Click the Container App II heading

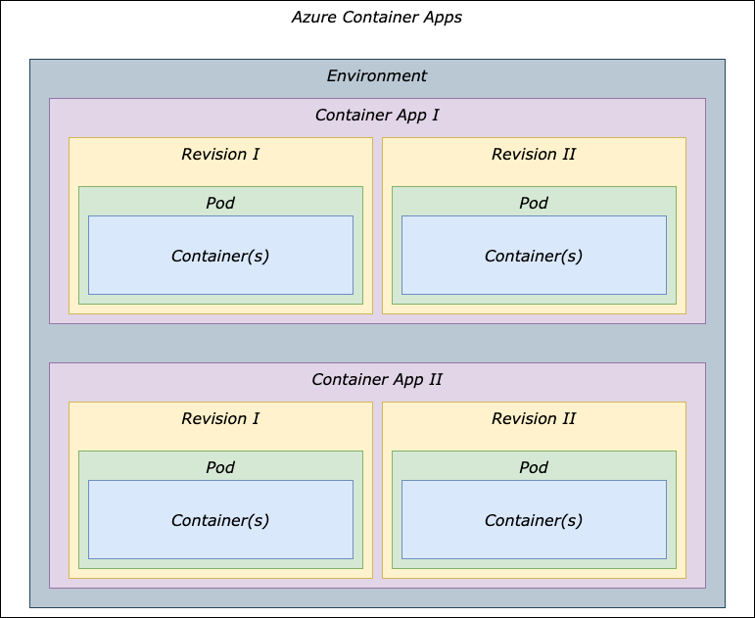pos(377,380)
